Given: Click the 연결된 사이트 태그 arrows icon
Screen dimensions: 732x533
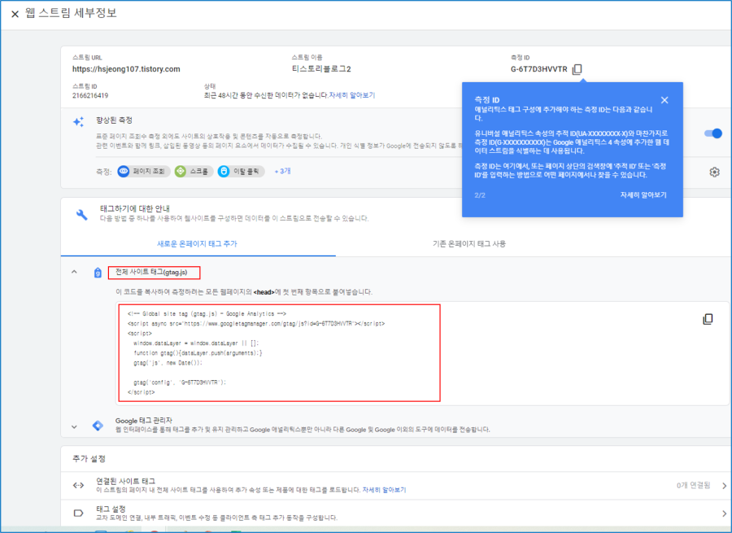Looking at the screenshot, I should pyautogui.click(x=78, y=485).
